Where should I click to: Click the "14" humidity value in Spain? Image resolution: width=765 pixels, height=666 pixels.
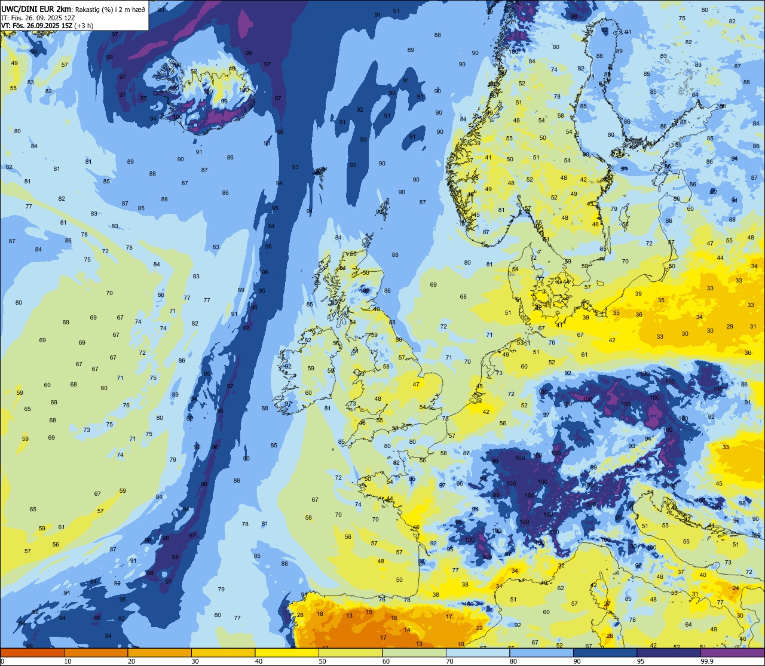pos(407,630)
